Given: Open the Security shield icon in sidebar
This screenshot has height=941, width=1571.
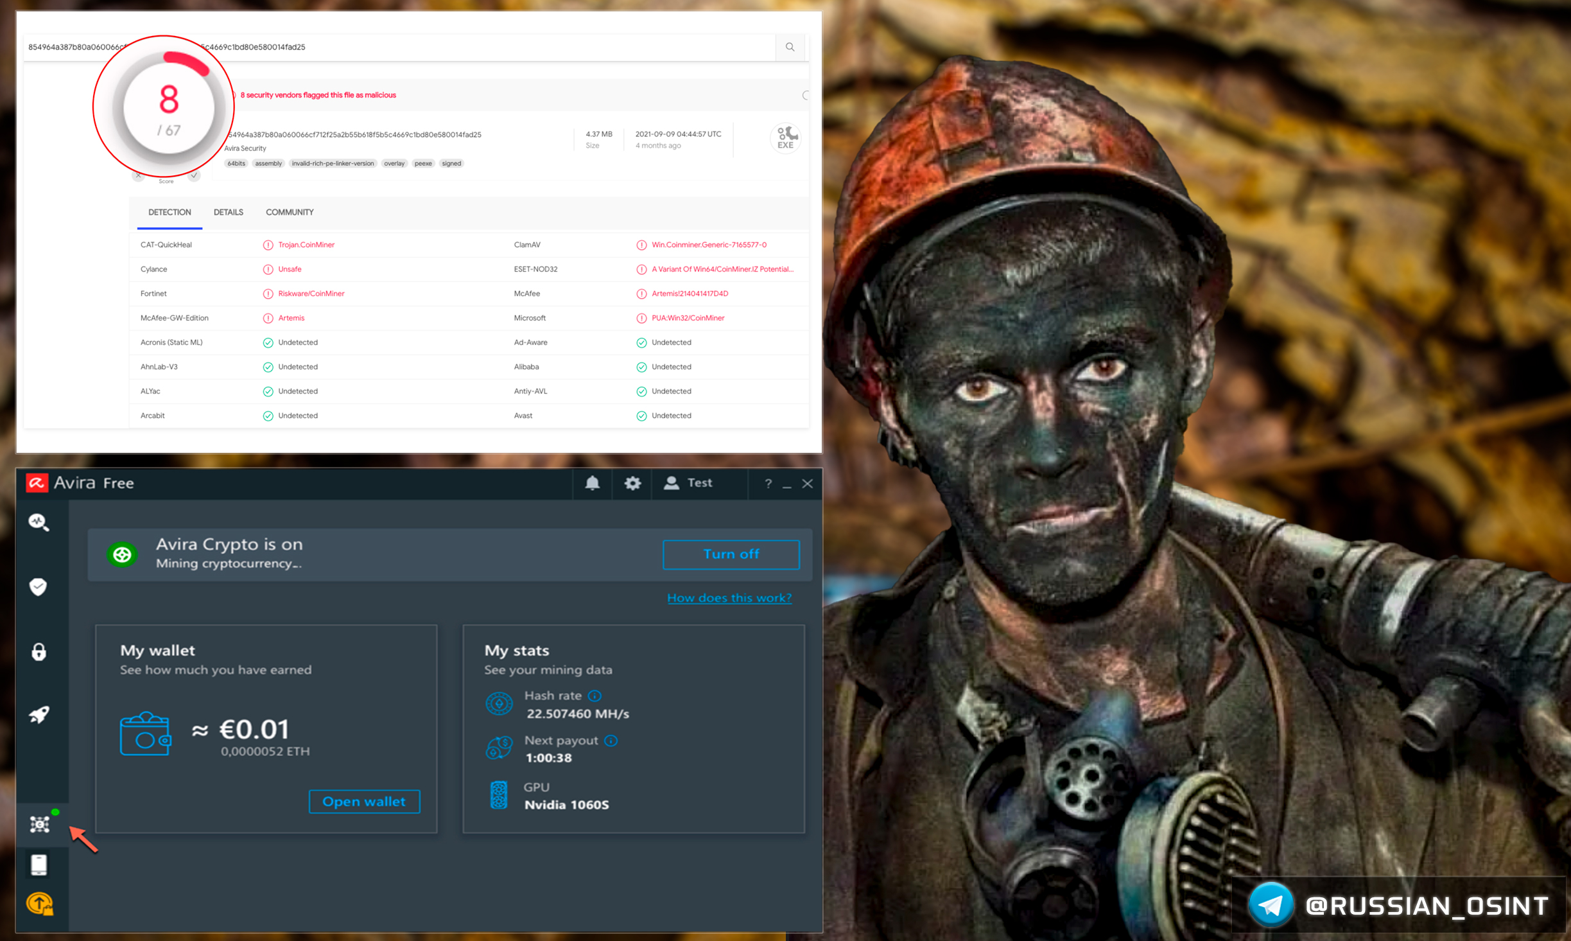Looking at the screenshot, I should click(39, 586).
